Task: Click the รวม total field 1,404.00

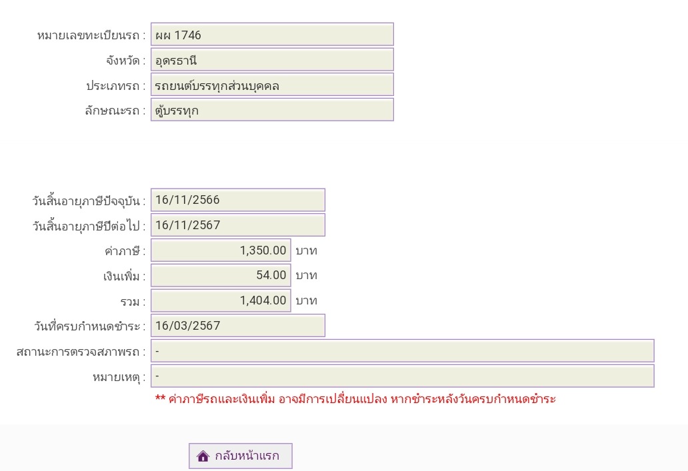Action: pyautogui.click(x=221, y=300)
